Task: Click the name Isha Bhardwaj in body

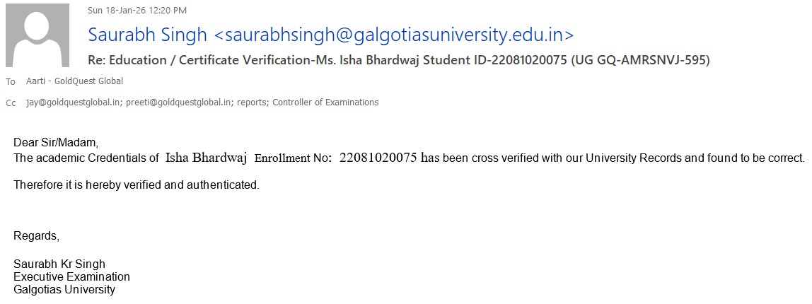Action: [206, 158]
